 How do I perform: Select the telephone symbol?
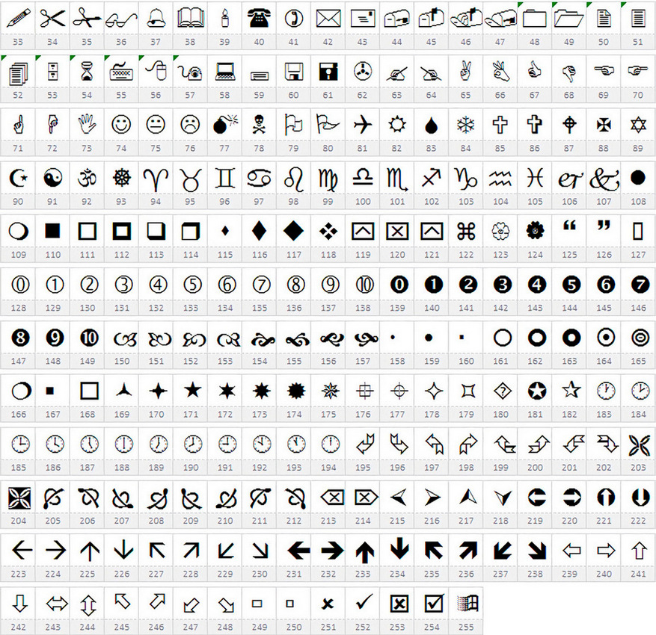tap(260, 18)
